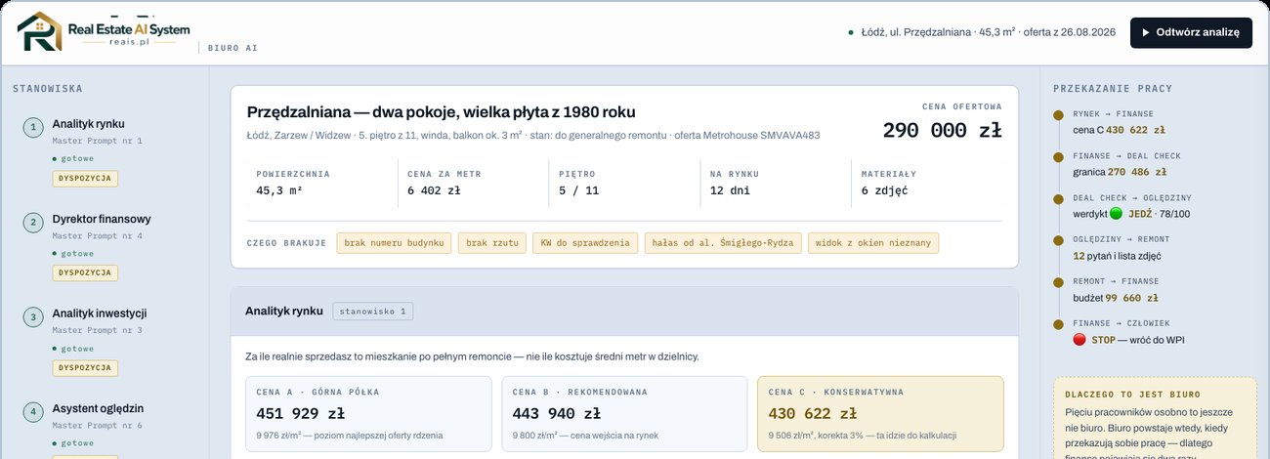Click DYSPOZYCJA badge under Analityk rynku

85,179
